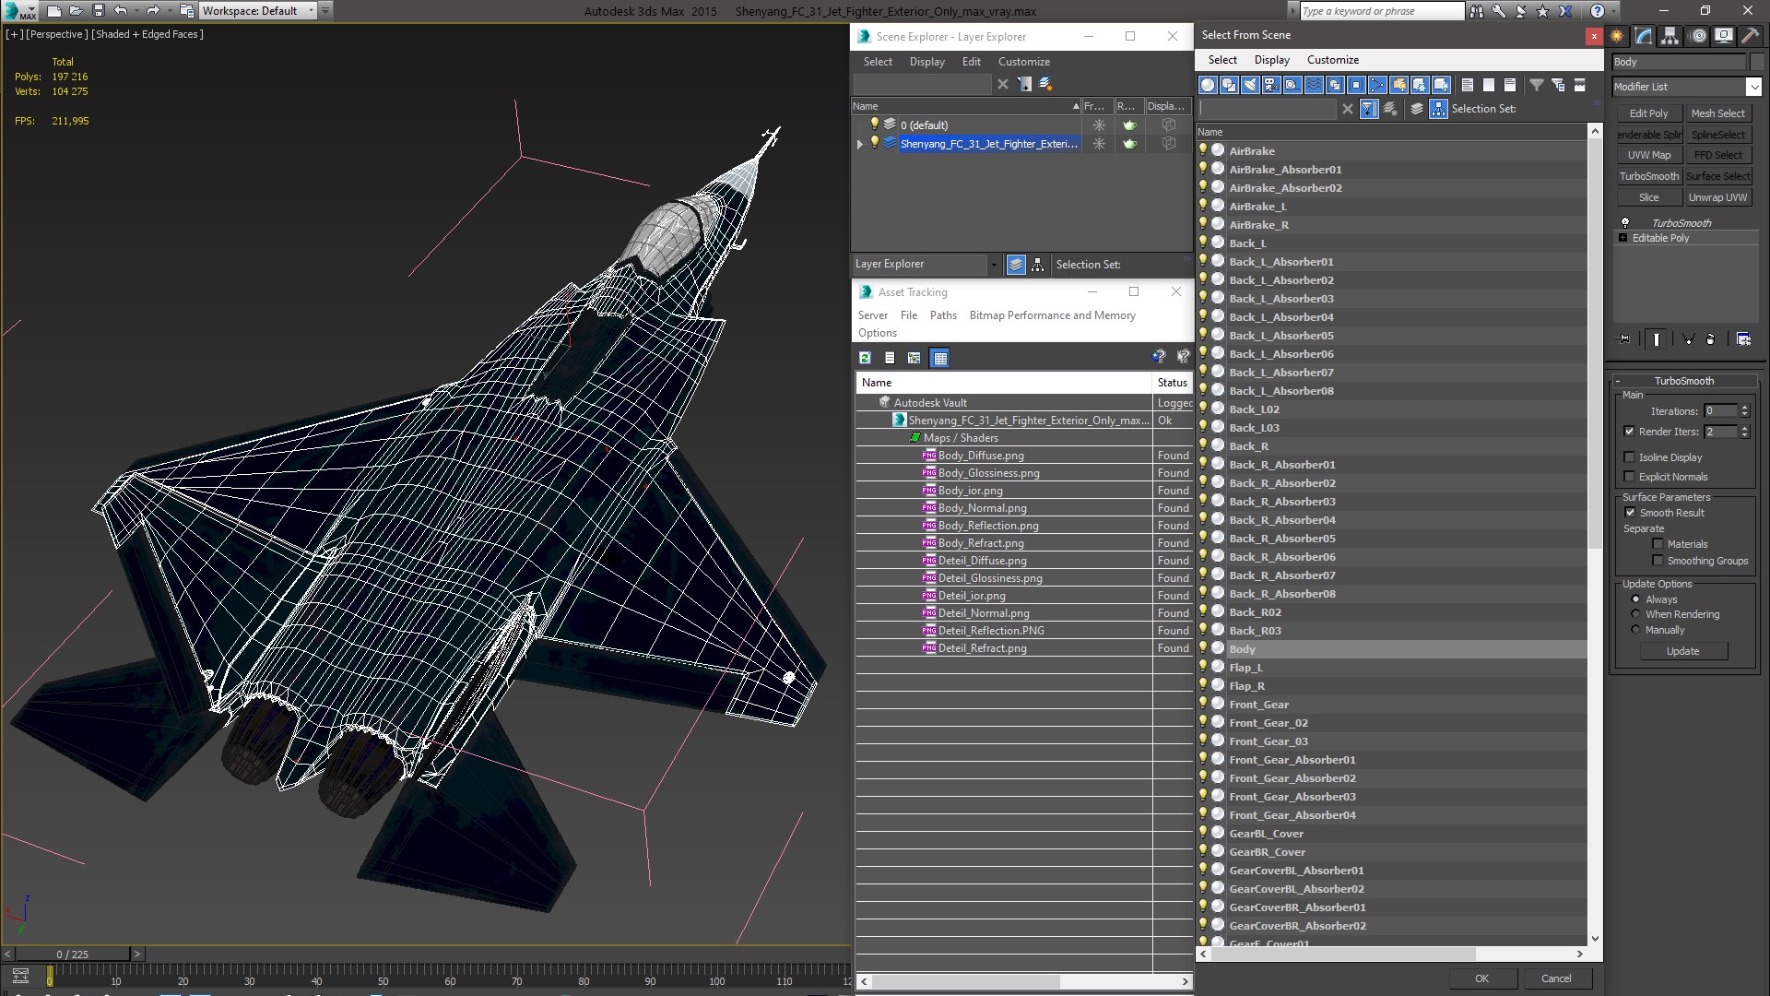
Task: Open Select menu in Select From Scene
Action: 1222,60
